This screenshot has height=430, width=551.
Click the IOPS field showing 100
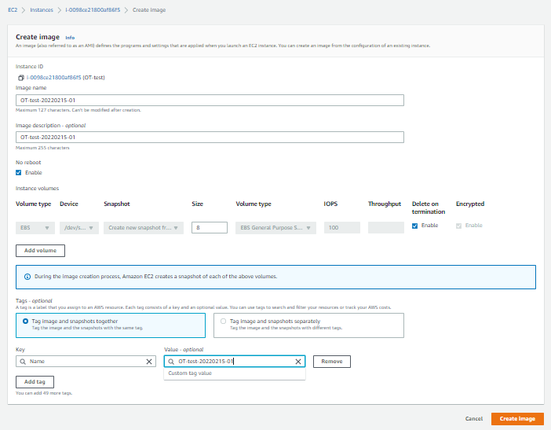coord(342,228)
